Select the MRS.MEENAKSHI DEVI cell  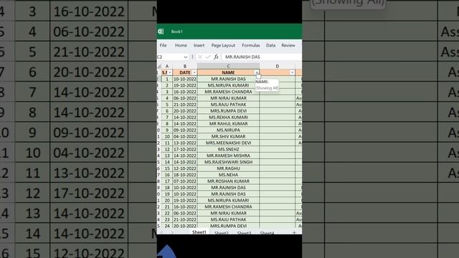228,143
